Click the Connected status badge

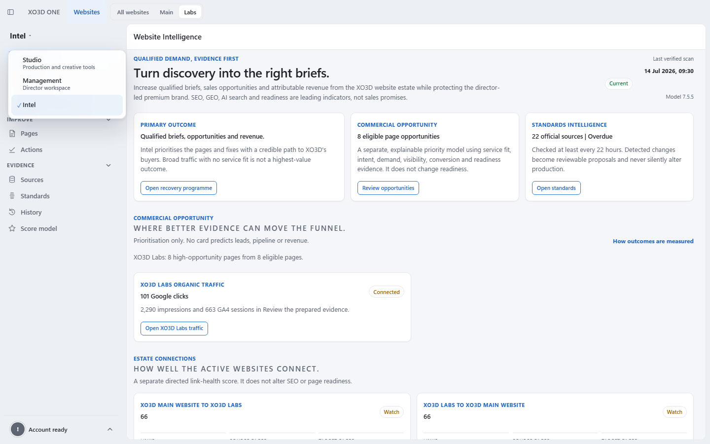pos(387,292)
